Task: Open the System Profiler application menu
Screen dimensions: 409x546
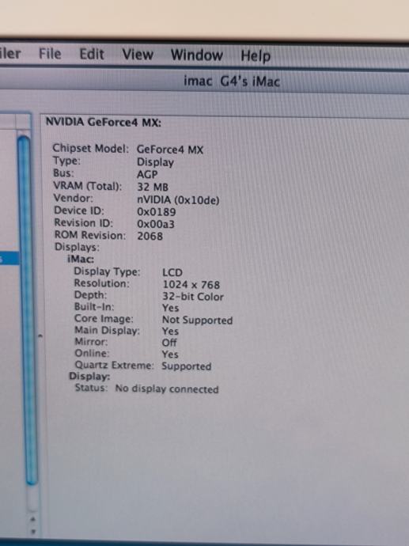Action: pyautogui.click(x=10, y=53)
